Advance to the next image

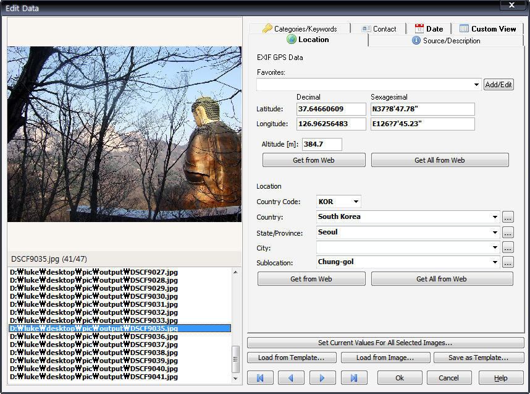click(322, 377)
